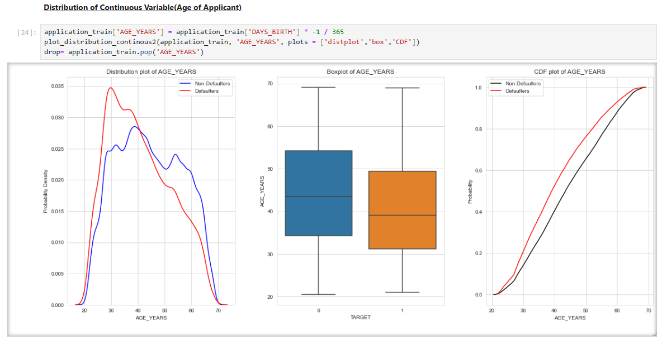Click the resize handle at output's bottom-right corner
The height and width of the screenshot is (340, 662).
653,333
